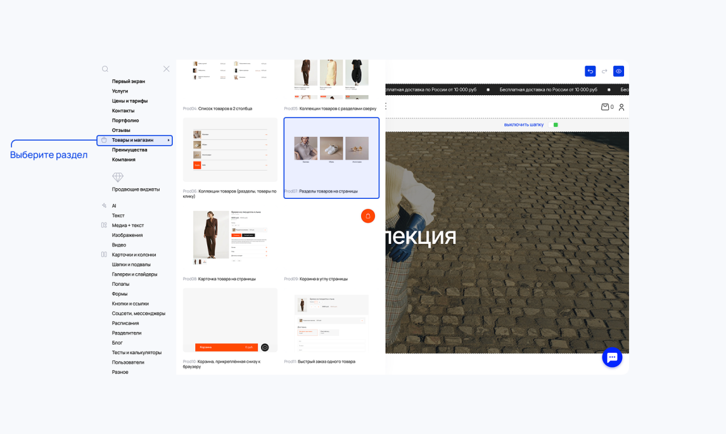Image resolution: width=726 pixels, height=434 pixels.
Task: Select the Компания category
Action: tap(124, 159)
